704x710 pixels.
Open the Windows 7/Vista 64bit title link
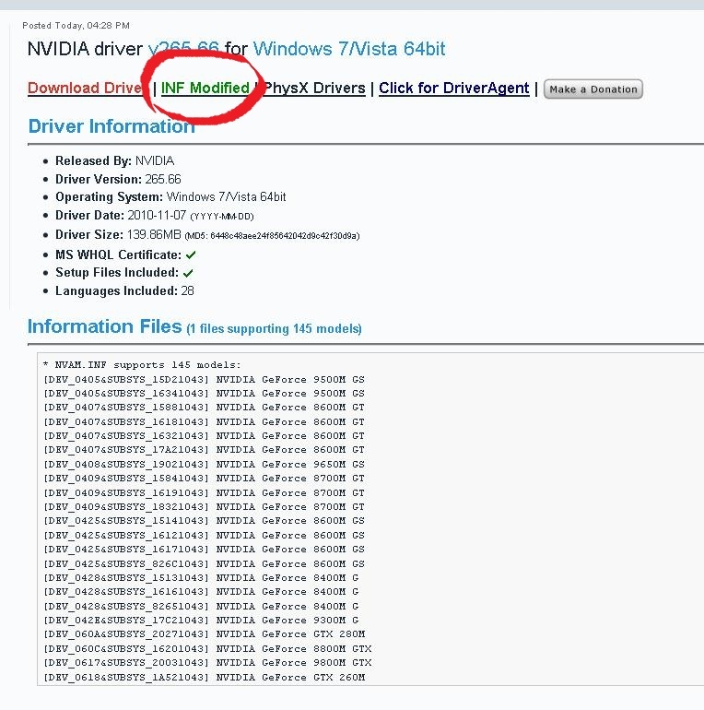[x=349, y=49]
